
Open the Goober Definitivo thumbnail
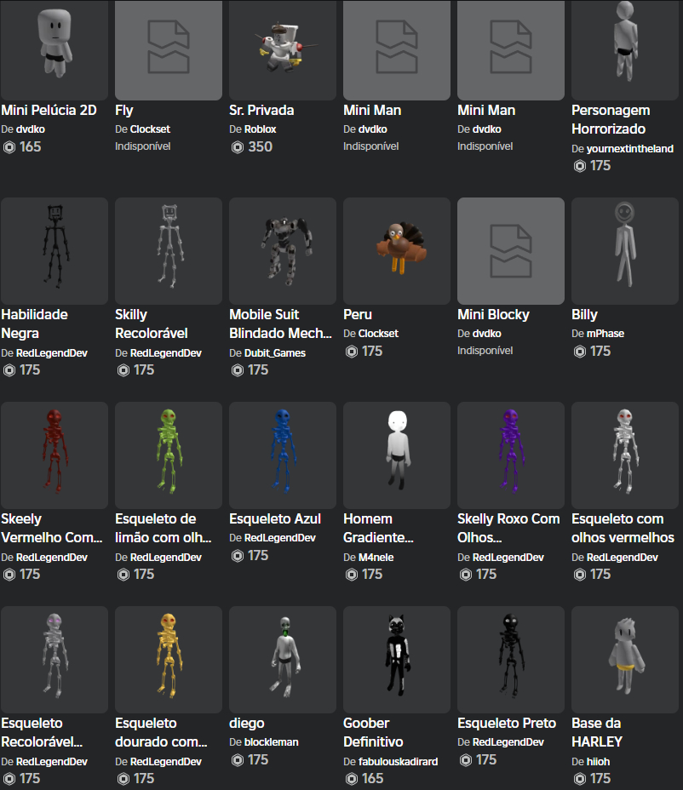pyautogui.click(x=397, y=660)
